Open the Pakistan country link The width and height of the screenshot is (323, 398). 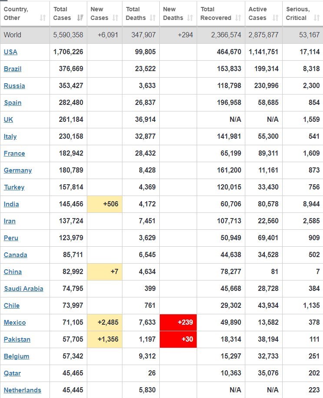point(17,339)
